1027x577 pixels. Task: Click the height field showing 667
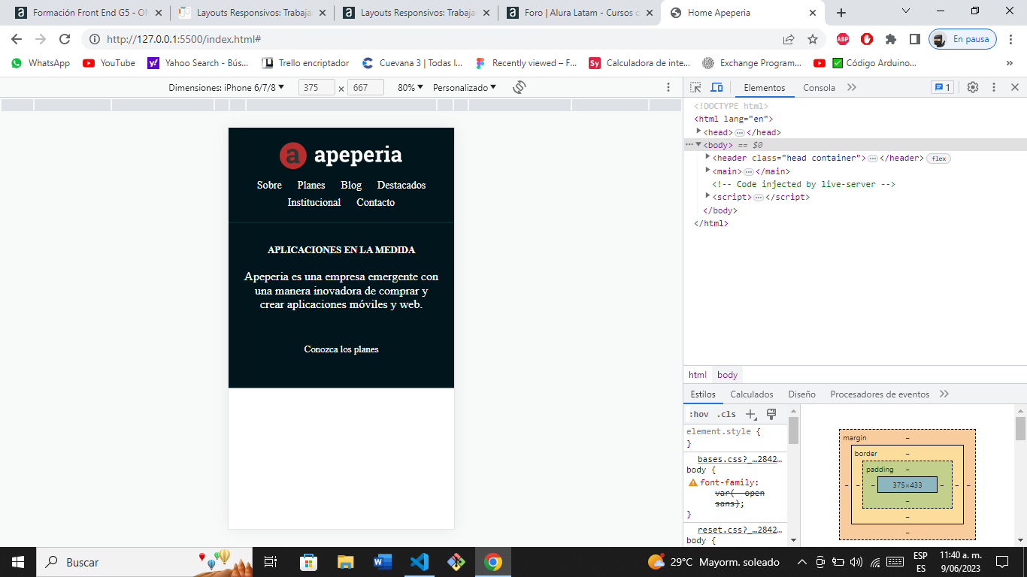(365, 88)
